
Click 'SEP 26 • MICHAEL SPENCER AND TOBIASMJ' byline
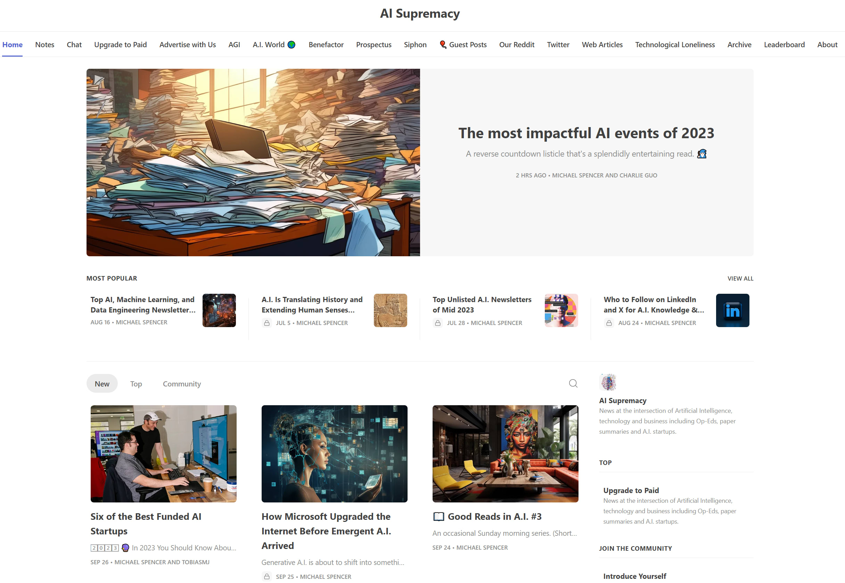tap(150, 562)
